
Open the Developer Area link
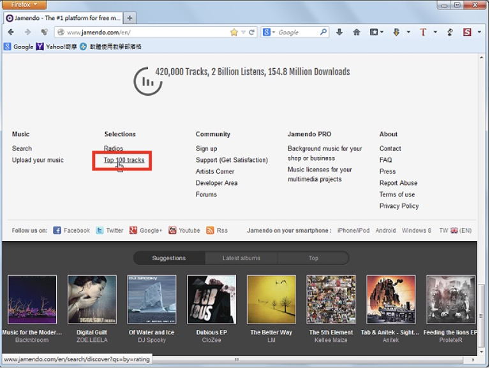216,183
